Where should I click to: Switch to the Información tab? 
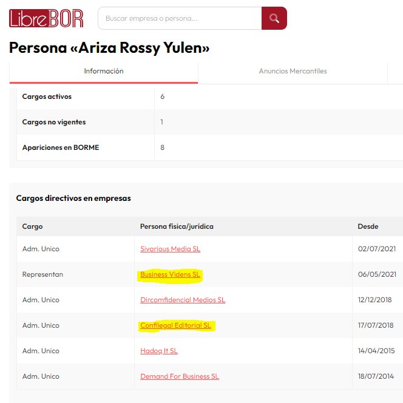[x=104, y=71]
